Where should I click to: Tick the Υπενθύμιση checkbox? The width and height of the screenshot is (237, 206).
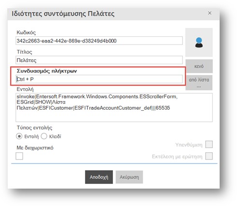[209, 145]
